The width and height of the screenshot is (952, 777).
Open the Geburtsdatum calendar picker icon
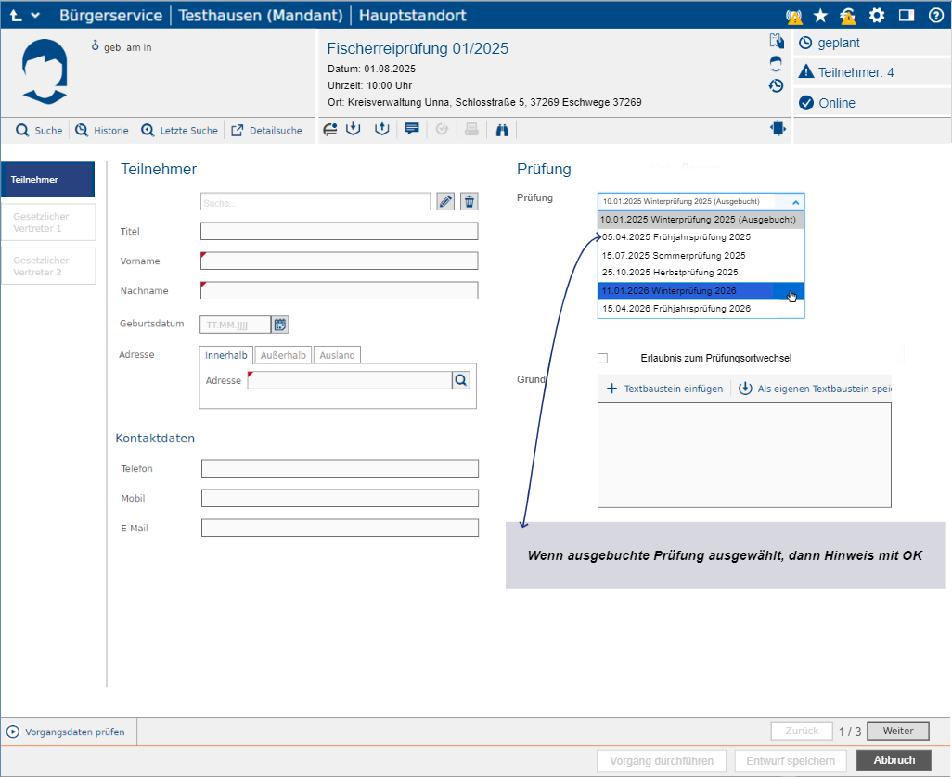pos(280,325)
